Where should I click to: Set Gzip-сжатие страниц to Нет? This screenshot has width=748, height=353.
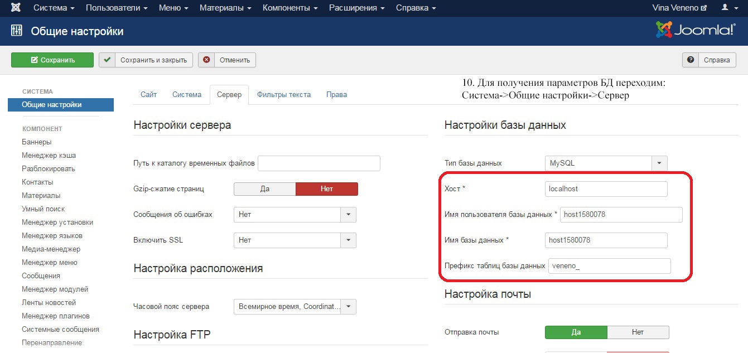tap(327, 189)
